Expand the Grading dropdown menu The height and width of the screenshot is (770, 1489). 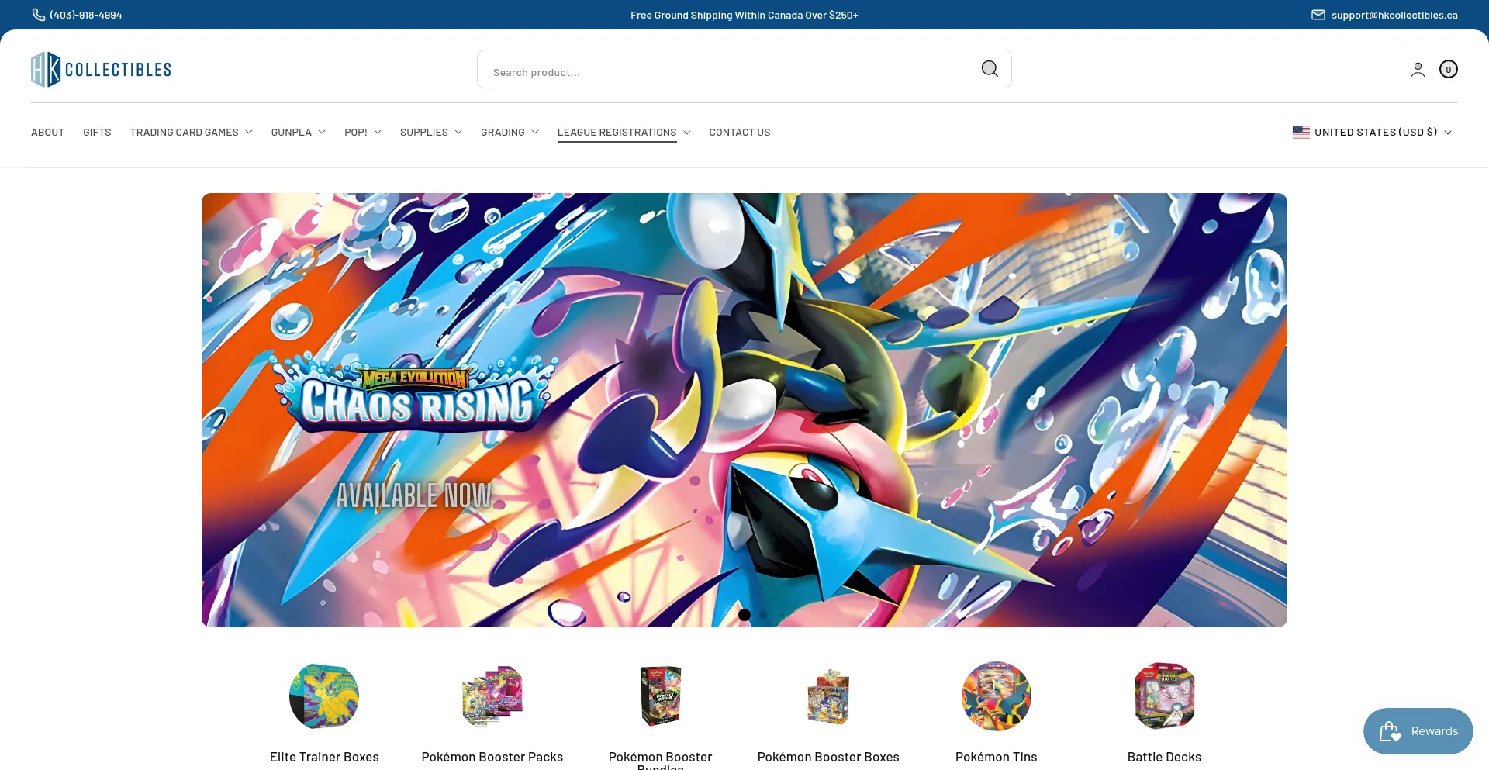510,133
